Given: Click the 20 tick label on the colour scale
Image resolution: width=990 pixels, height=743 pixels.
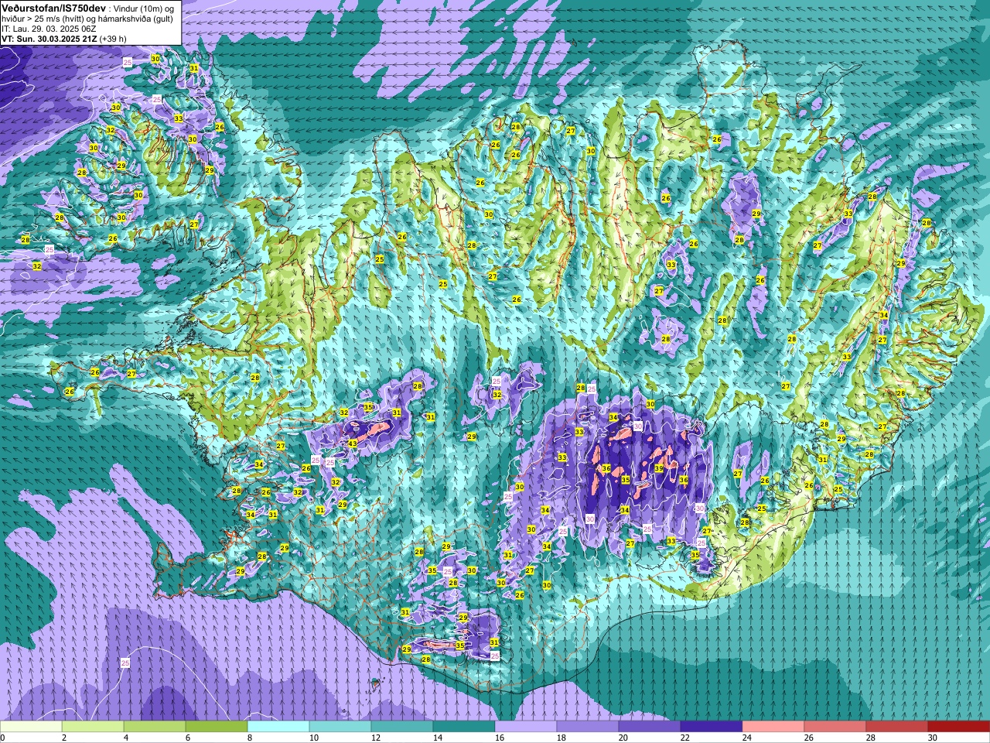Looking at the screenshot, I should click(623, 738).
